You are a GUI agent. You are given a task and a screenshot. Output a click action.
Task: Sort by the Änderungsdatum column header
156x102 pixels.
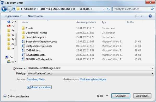point(86,22)
